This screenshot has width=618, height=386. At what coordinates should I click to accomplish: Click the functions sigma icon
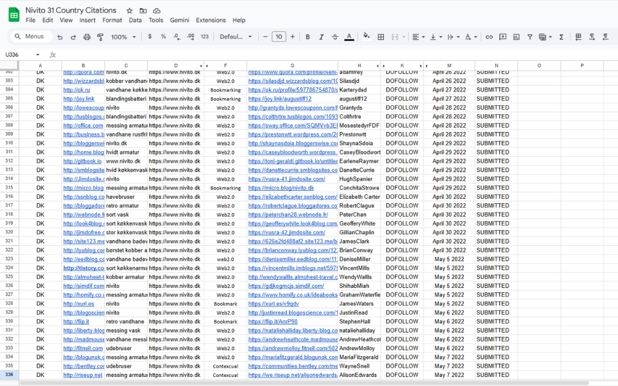click(561, 37)
